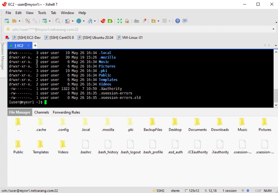Switch to the File Manager tab
The height and width of the screenshot is (193, 278).
click(20, 112)
